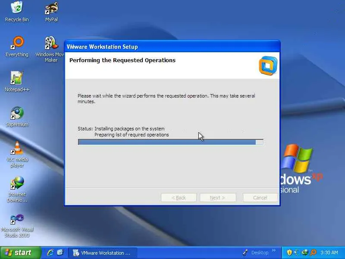The image size is (345, 259).
Task: Activate VMware Workstation taskbar button
Action: coord(102,253)
